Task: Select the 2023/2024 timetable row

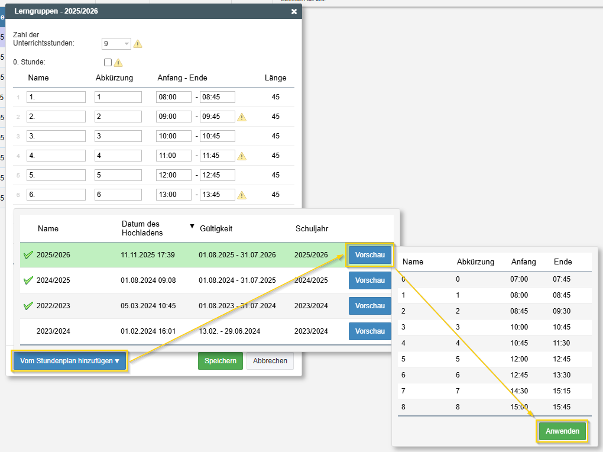Action: point(177,331)
